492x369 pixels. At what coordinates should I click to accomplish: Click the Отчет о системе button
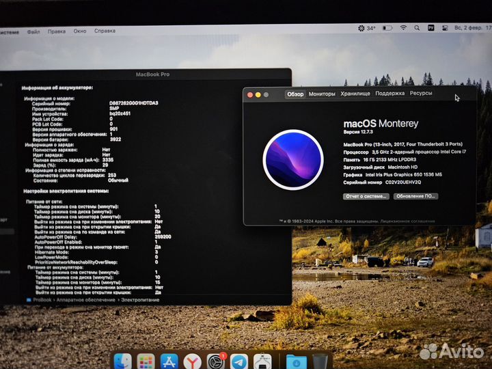pos(366,196)
